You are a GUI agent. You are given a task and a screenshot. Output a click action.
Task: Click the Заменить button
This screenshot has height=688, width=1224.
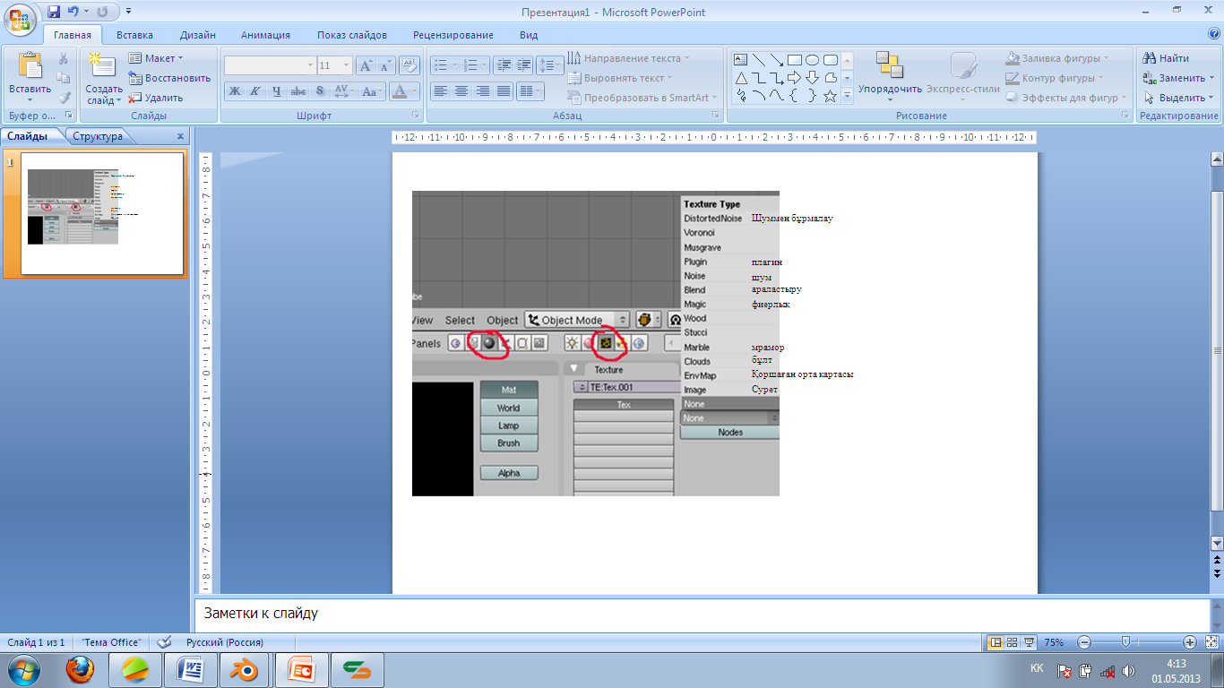tap(1179, 78)
